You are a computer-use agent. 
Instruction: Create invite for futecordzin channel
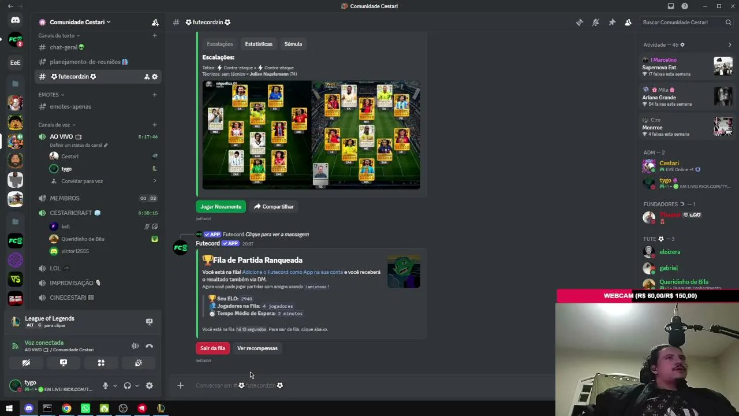coord(147,77)
